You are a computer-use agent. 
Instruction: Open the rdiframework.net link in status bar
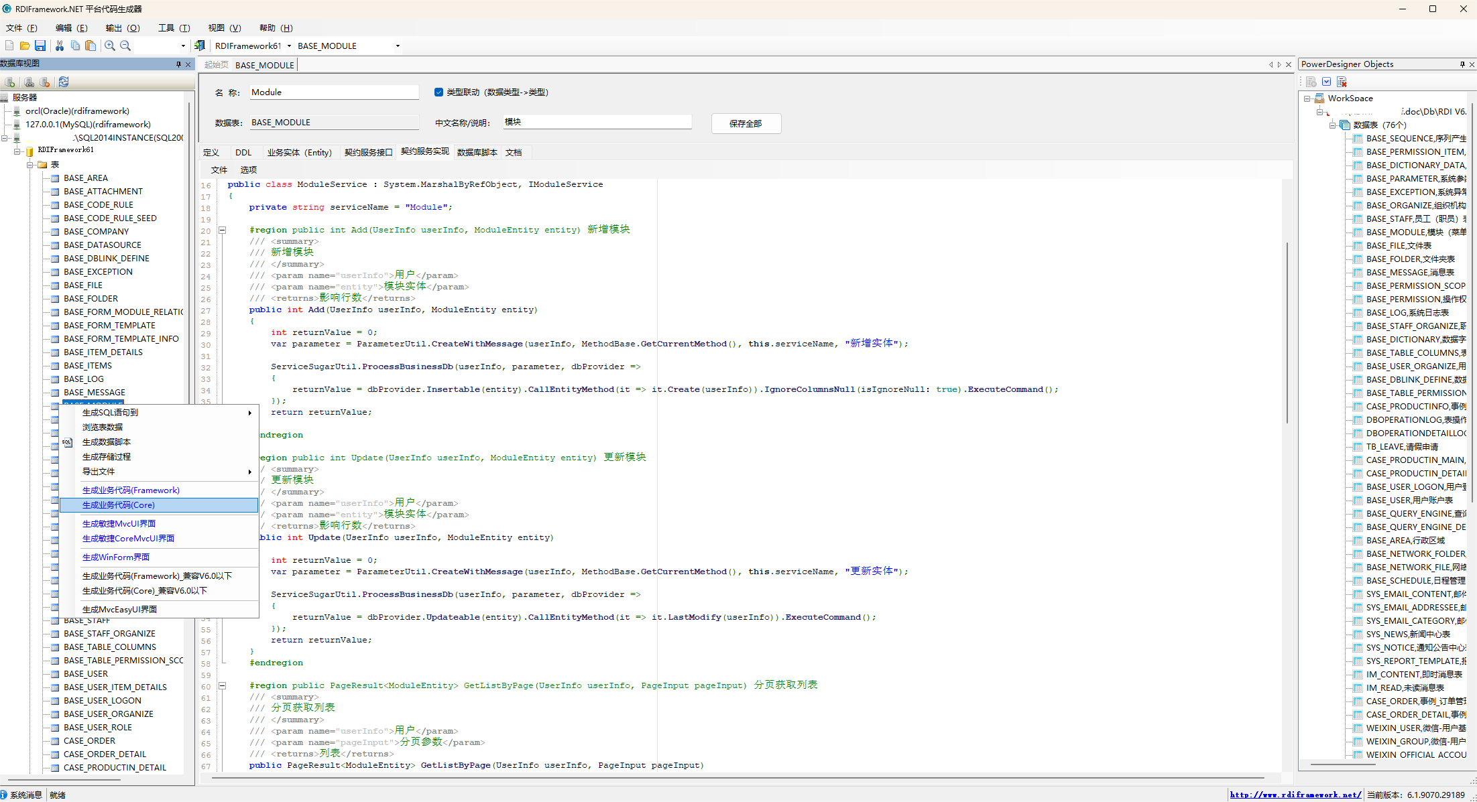point(1295,795)
